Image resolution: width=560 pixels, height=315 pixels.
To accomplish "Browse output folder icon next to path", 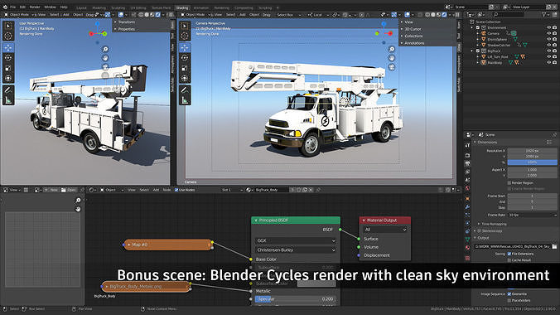I will 554,246.
